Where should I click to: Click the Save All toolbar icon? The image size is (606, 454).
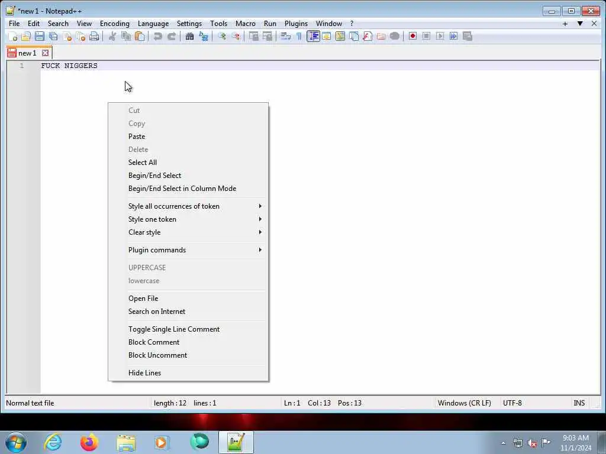[53, 36]
